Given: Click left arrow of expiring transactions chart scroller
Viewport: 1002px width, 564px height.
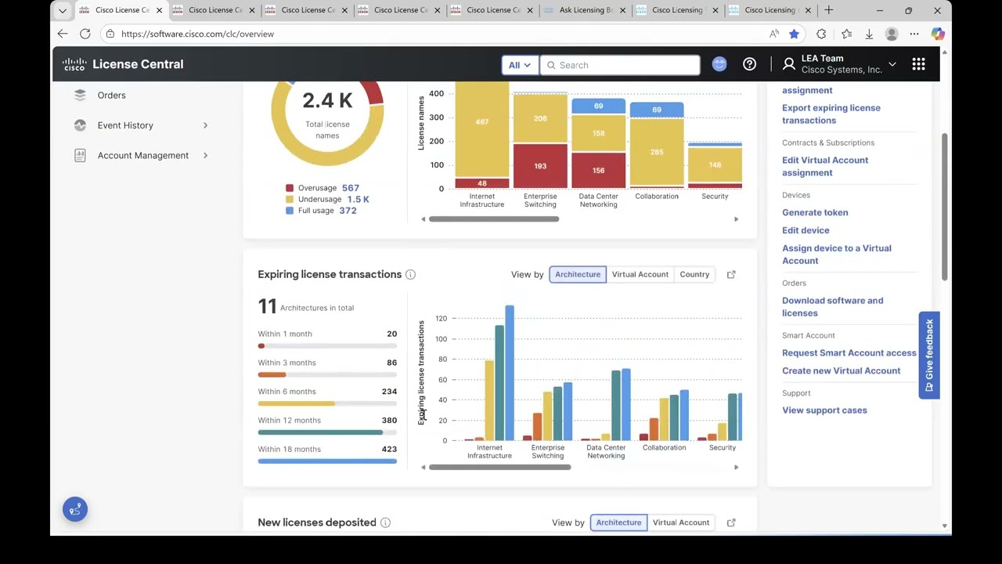Looking at the screenshot, I should point(424,468).
